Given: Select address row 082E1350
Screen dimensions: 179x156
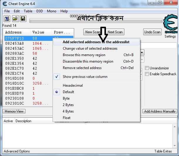Looking at the screenshot, I should pyautogui.click(x=28, y=58).
